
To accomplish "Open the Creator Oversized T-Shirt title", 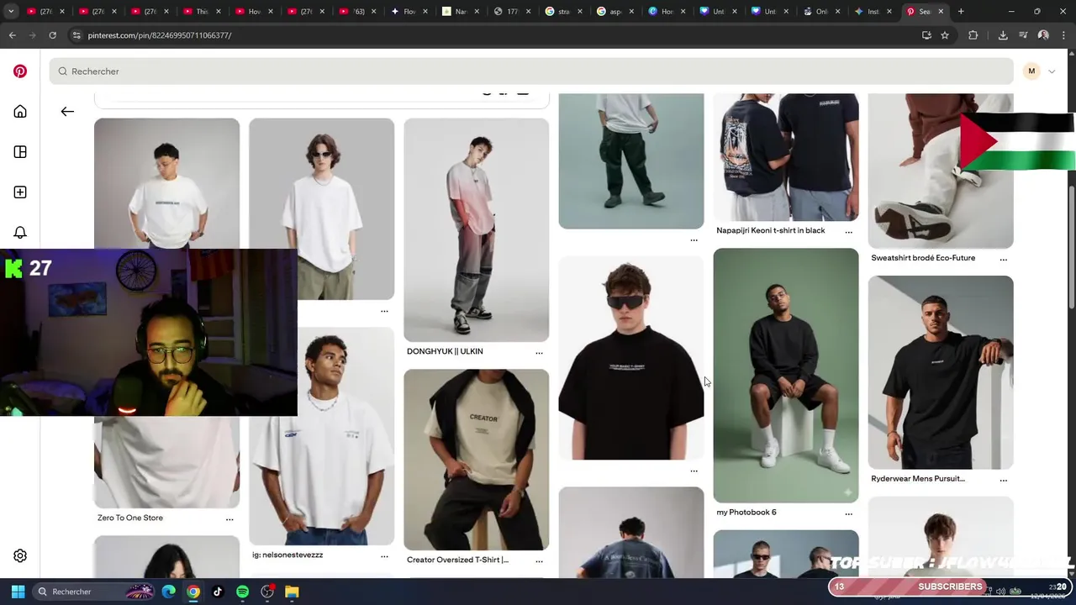I will point(457,560).
